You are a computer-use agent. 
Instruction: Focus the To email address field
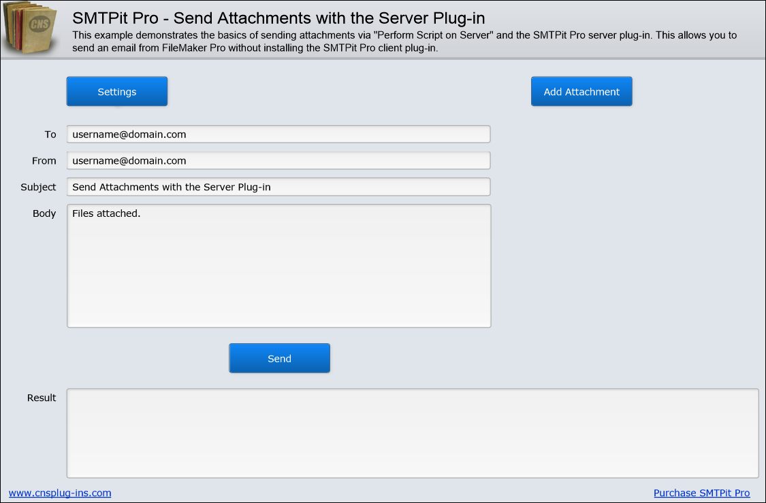coord(278,134)
